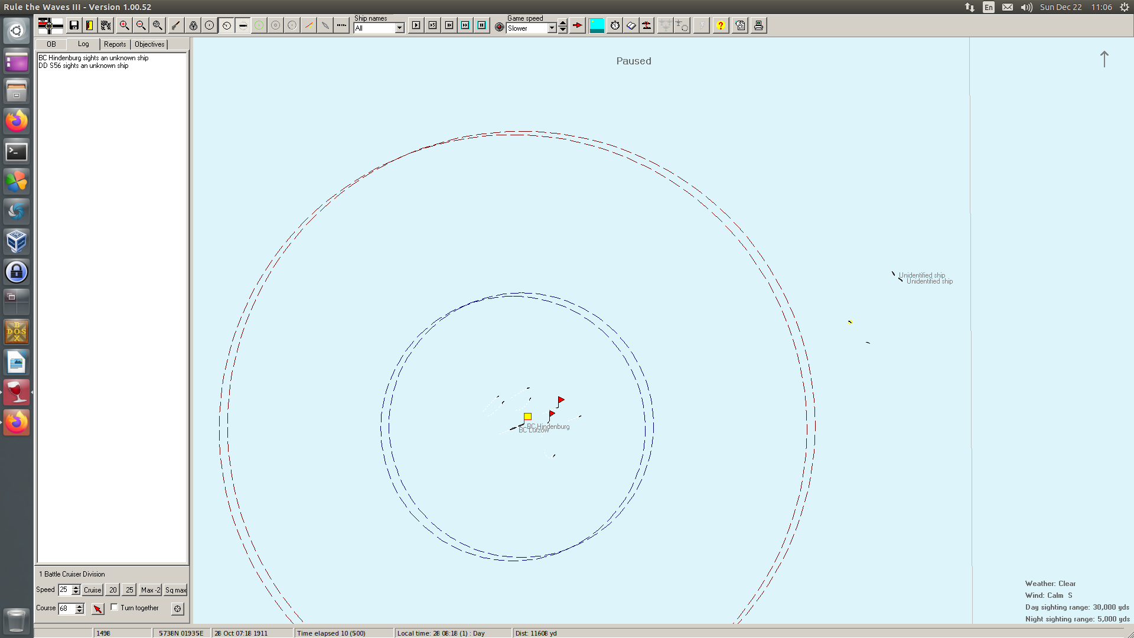1134x638 pixels.
Task: Click the third magnifier zoom reset icon
Action: click(x=157, y=25)
